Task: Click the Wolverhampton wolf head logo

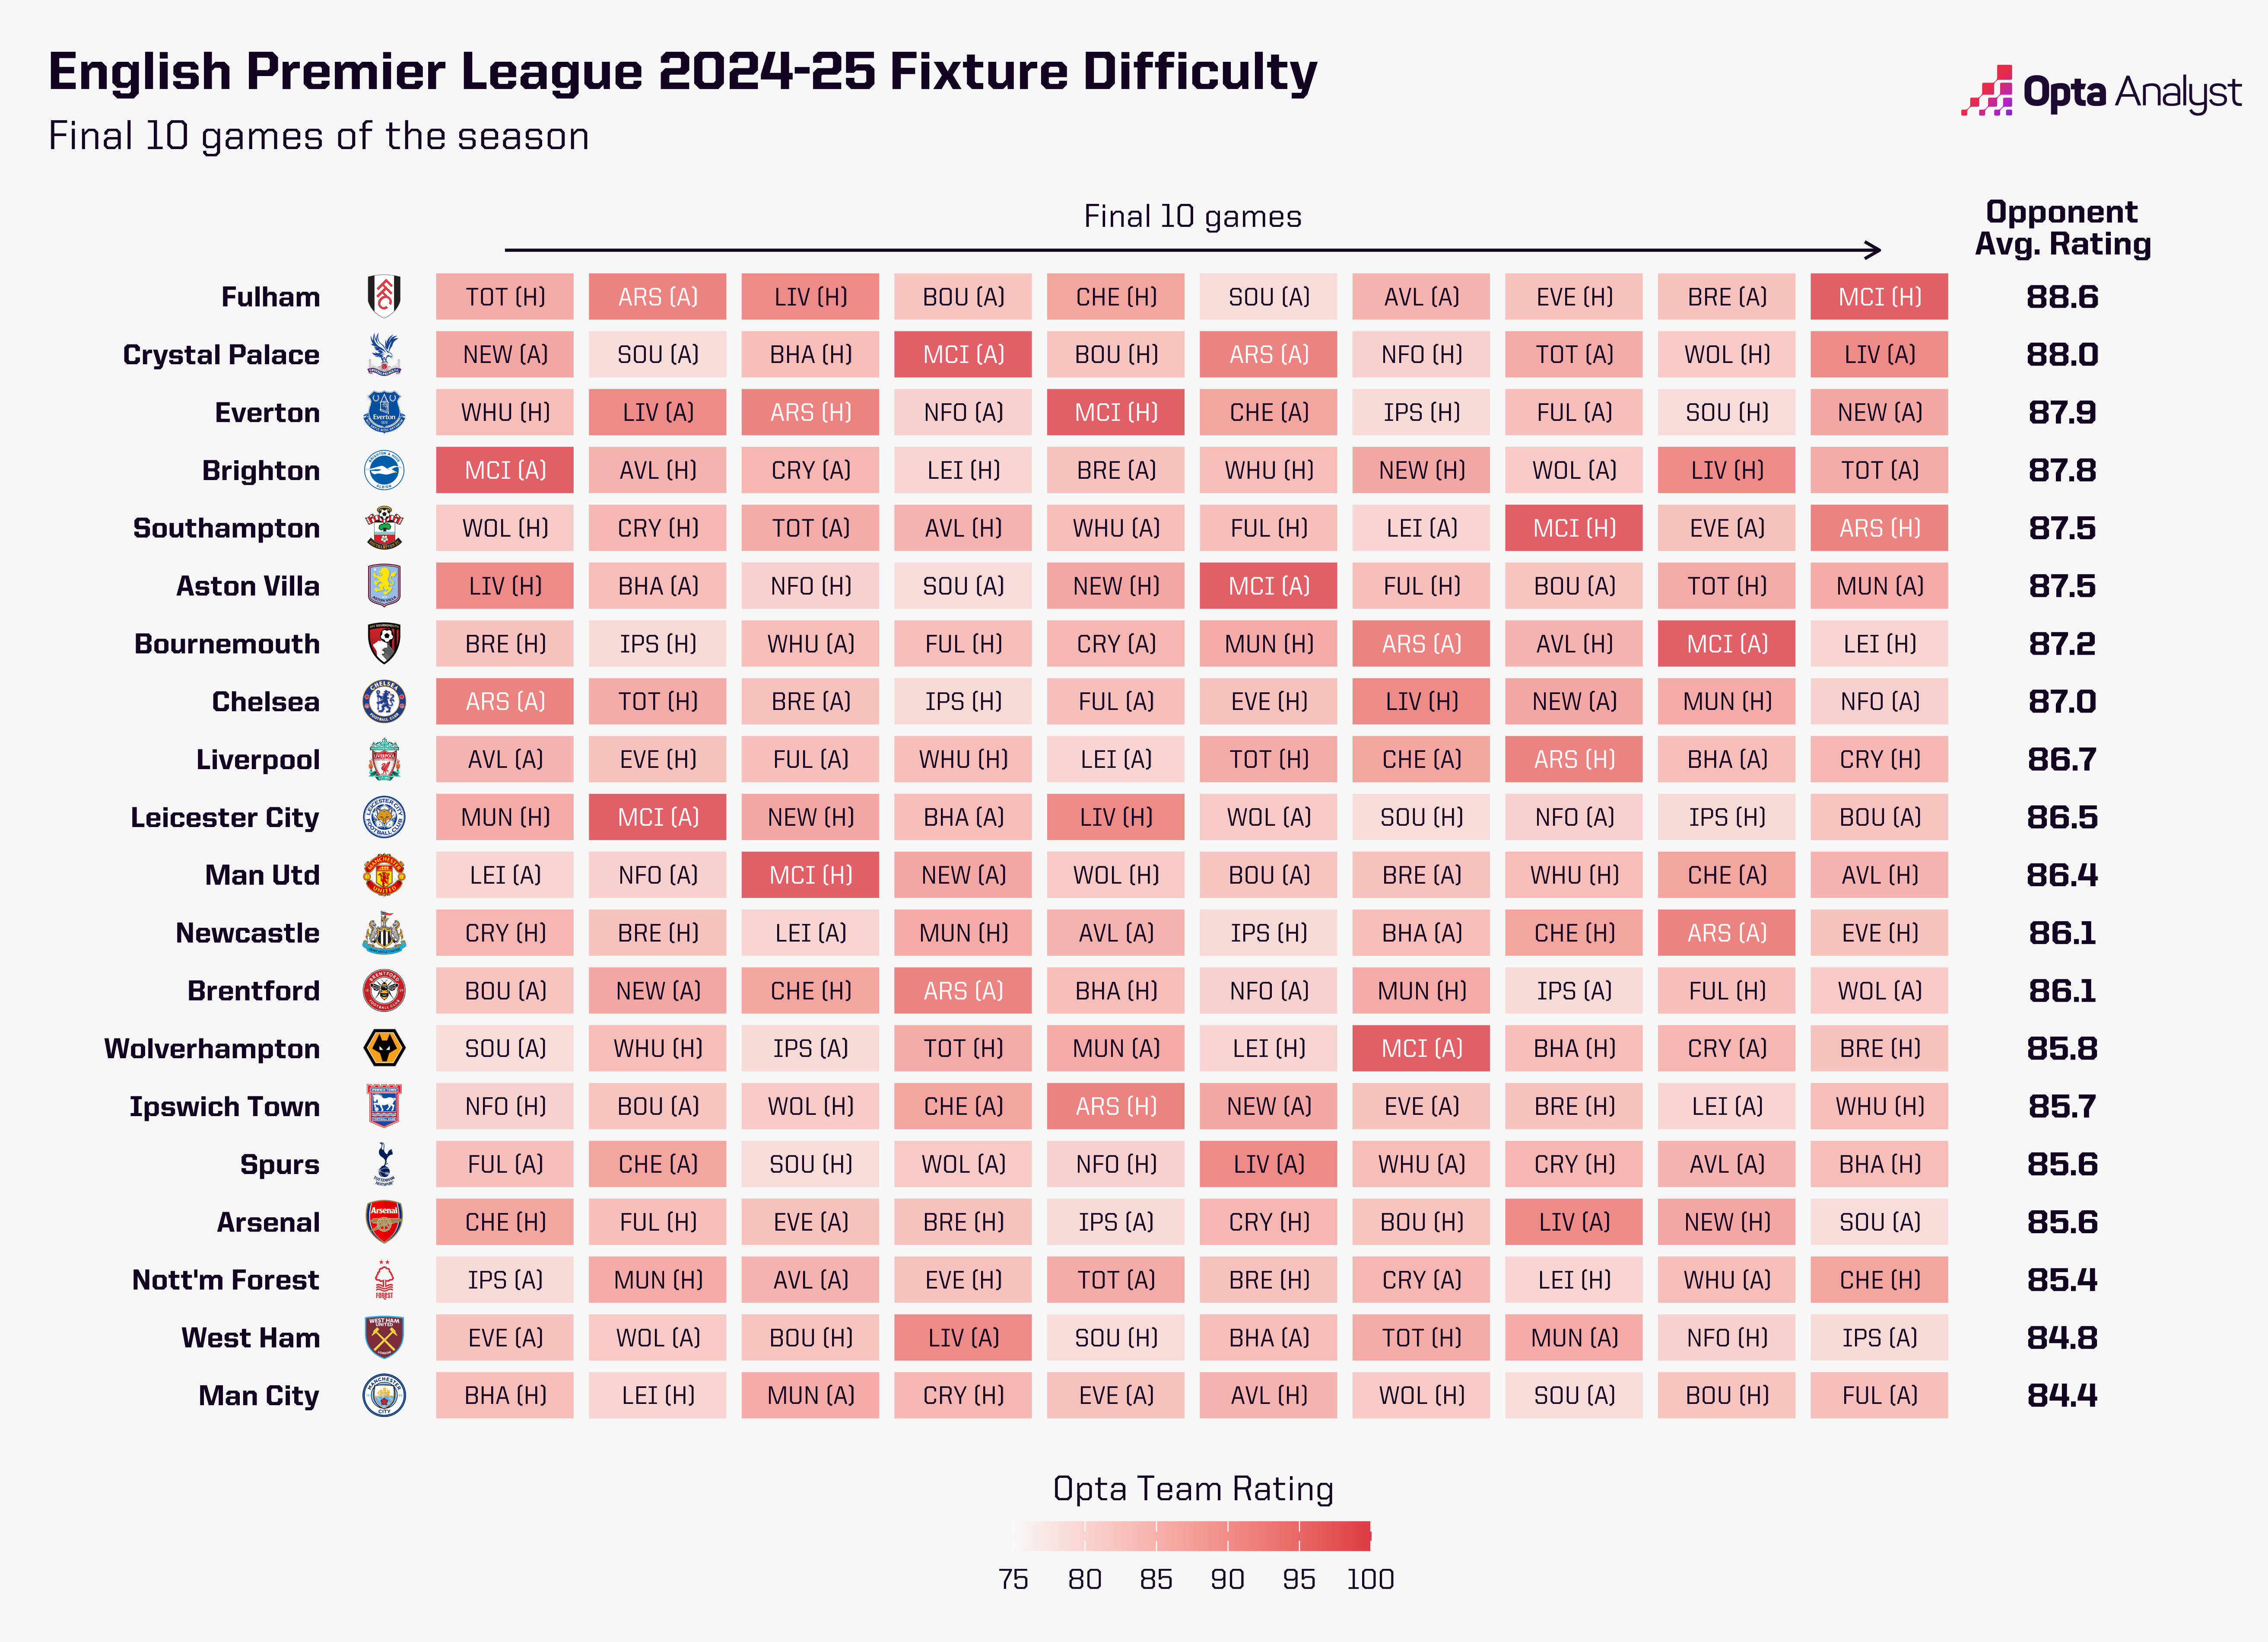Action: click(x=384, y=1048)
